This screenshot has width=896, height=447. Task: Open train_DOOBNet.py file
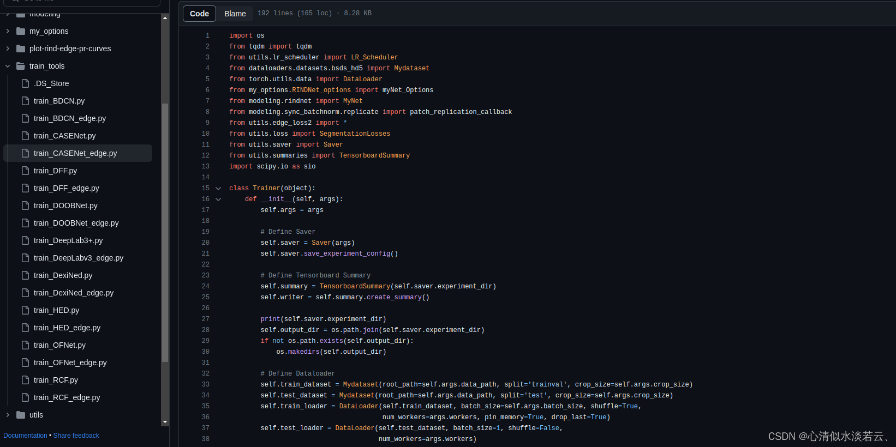pyautogui.click(x=65, y=206)
